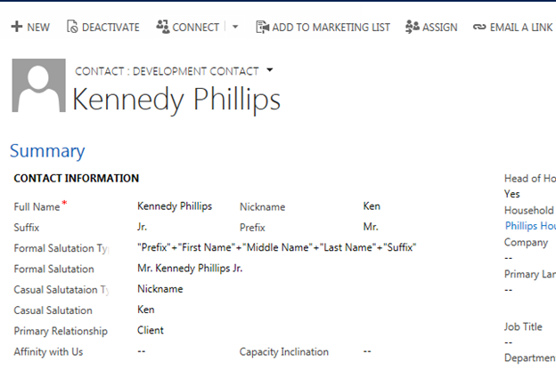The image size is (556, 370).
Task: Click the Deactivate command label
Action: point(110,28)
